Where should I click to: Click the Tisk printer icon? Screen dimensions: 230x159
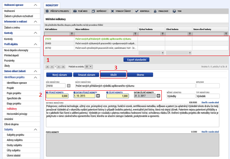(x=174, y=11)
